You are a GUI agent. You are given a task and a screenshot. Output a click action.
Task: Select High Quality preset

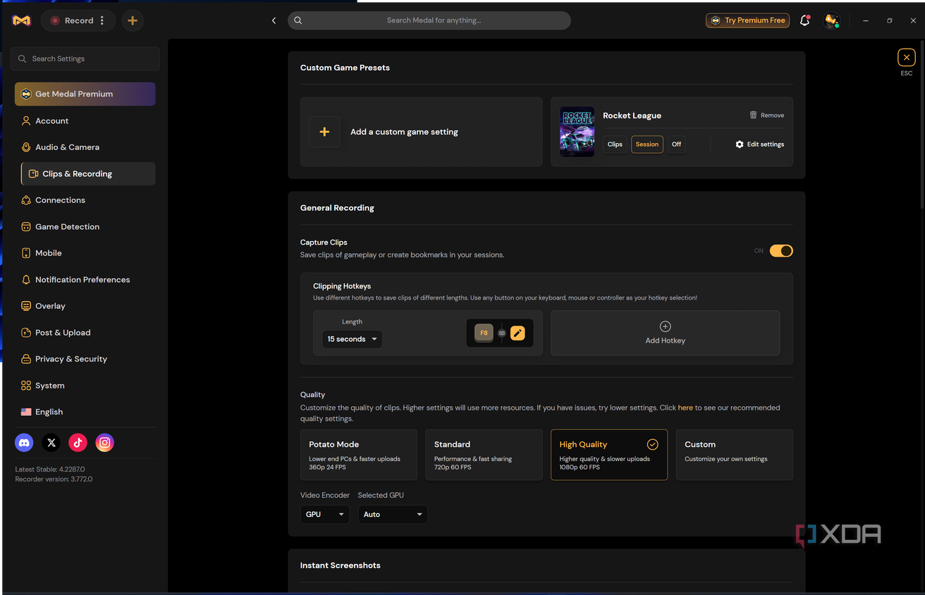pyautogui.click(x=609, y=455)
